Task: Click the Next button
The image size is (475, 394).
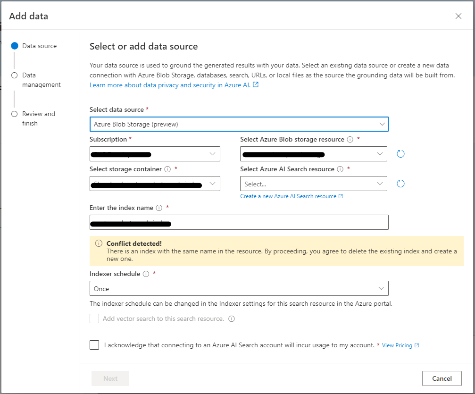Action: [x=110, y=378]
